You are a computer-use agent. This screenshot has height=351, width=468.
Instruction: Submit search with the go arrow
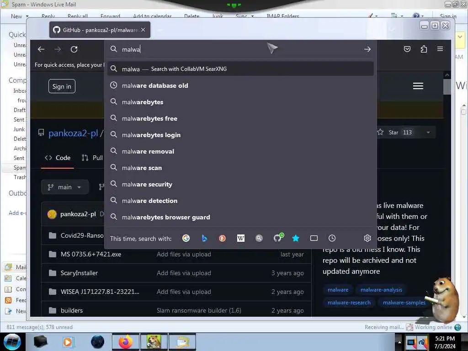[x=367, y=49]
